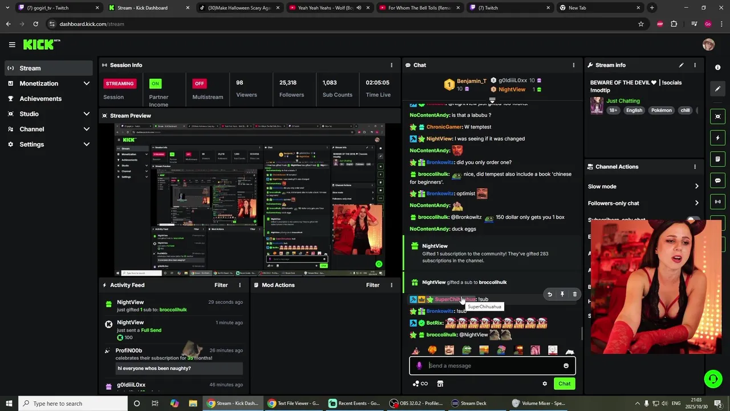730x411 pixels.
Task: Open Activity Feed Filter dropdown
Action: [x=221, y=285]
